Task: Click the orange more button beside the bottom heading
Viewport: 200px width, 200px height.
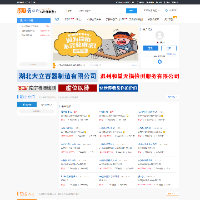Action: [172, 194]
